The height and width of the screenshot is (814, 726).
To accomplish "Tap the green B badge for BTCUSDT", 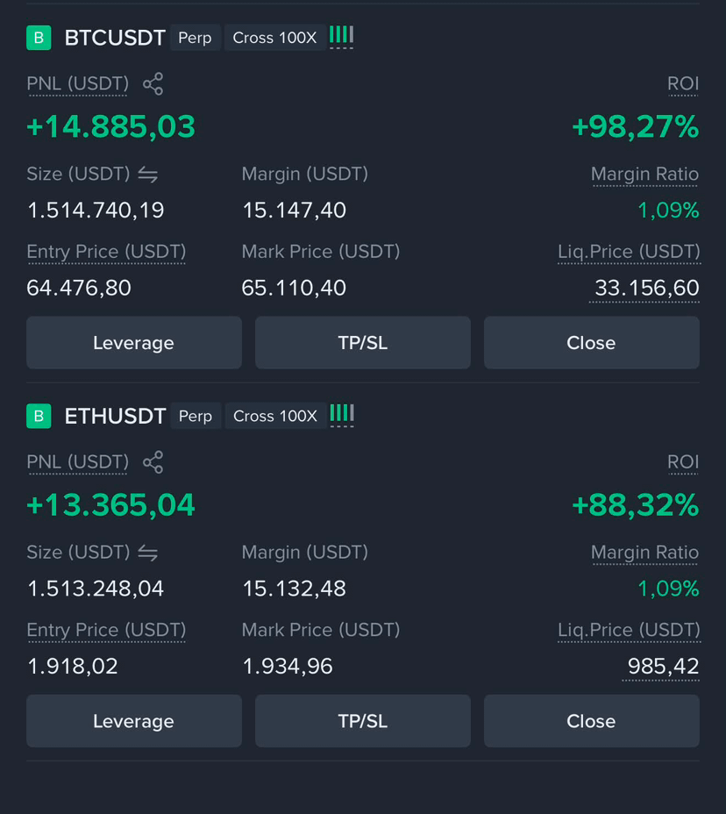I will click(39, 38).
